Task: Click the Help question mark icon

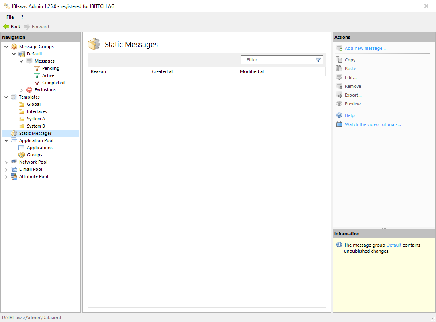Action: pyautogui.click(x=339, y=115)
